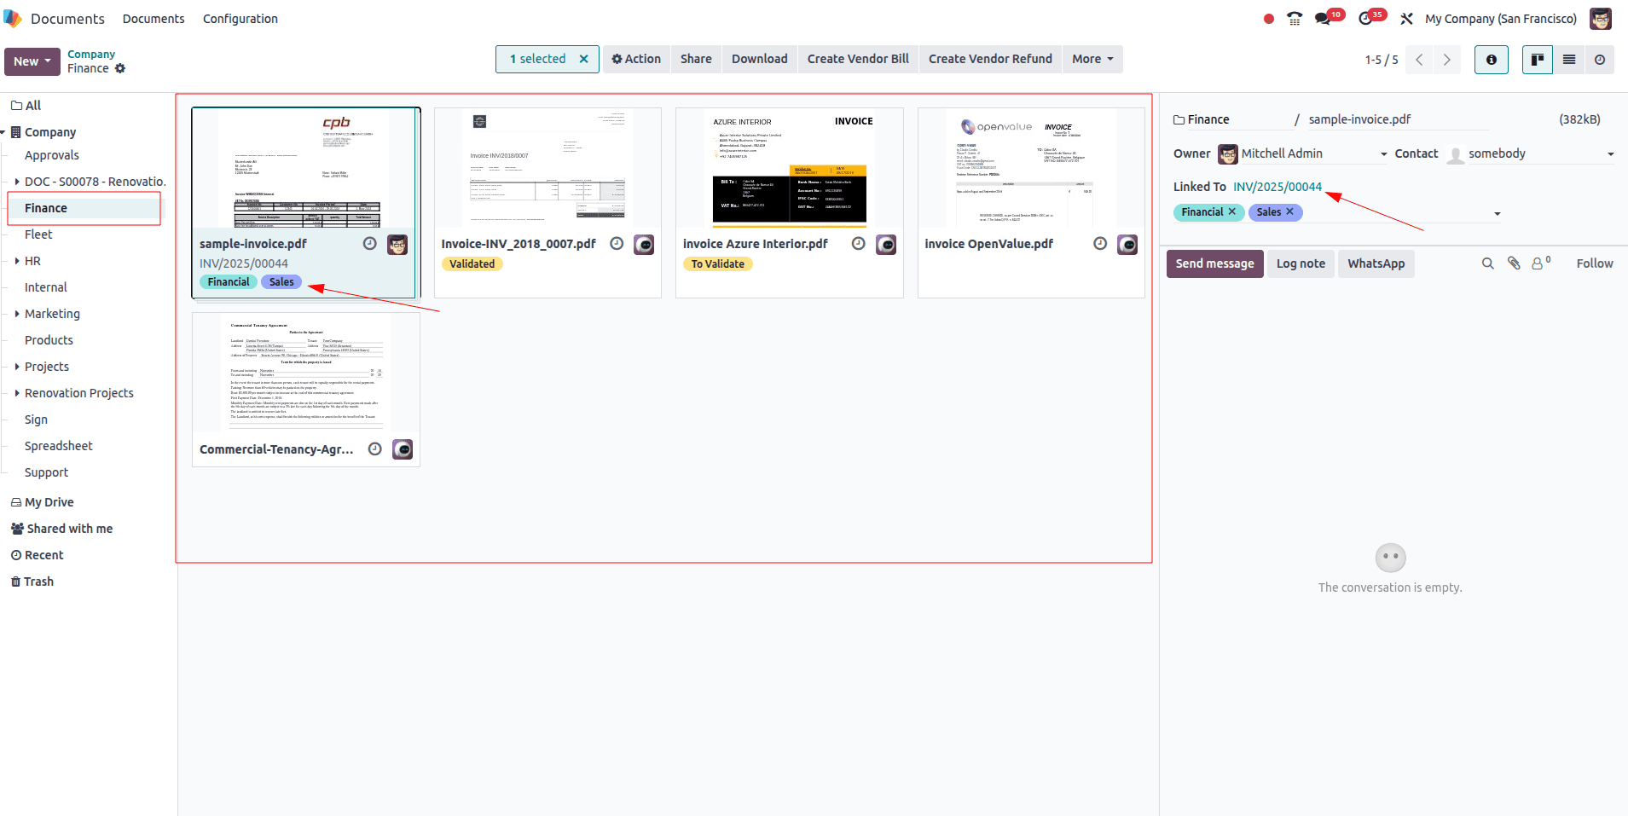The height and width of the screenshot is (816, 1628).
Task: Open the Configuration menu
Action: point(240,18)
